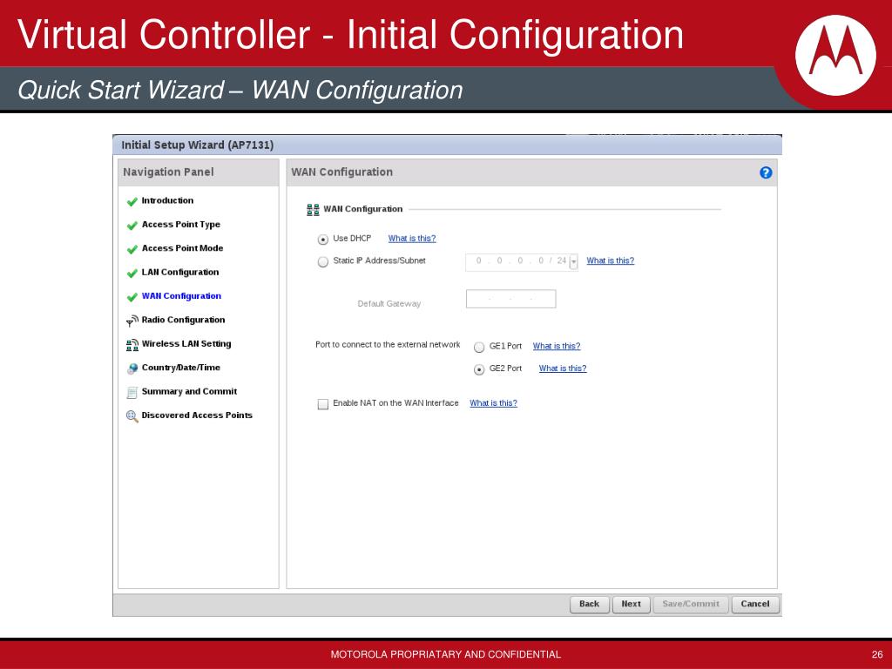Go to LAN Configuration step
Image resolution: width=892 pixels, height=669 pixels.
(x=179, y=272)
